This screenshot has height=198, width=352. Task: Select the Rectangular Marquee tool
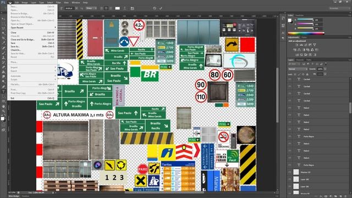coord(3,24)
